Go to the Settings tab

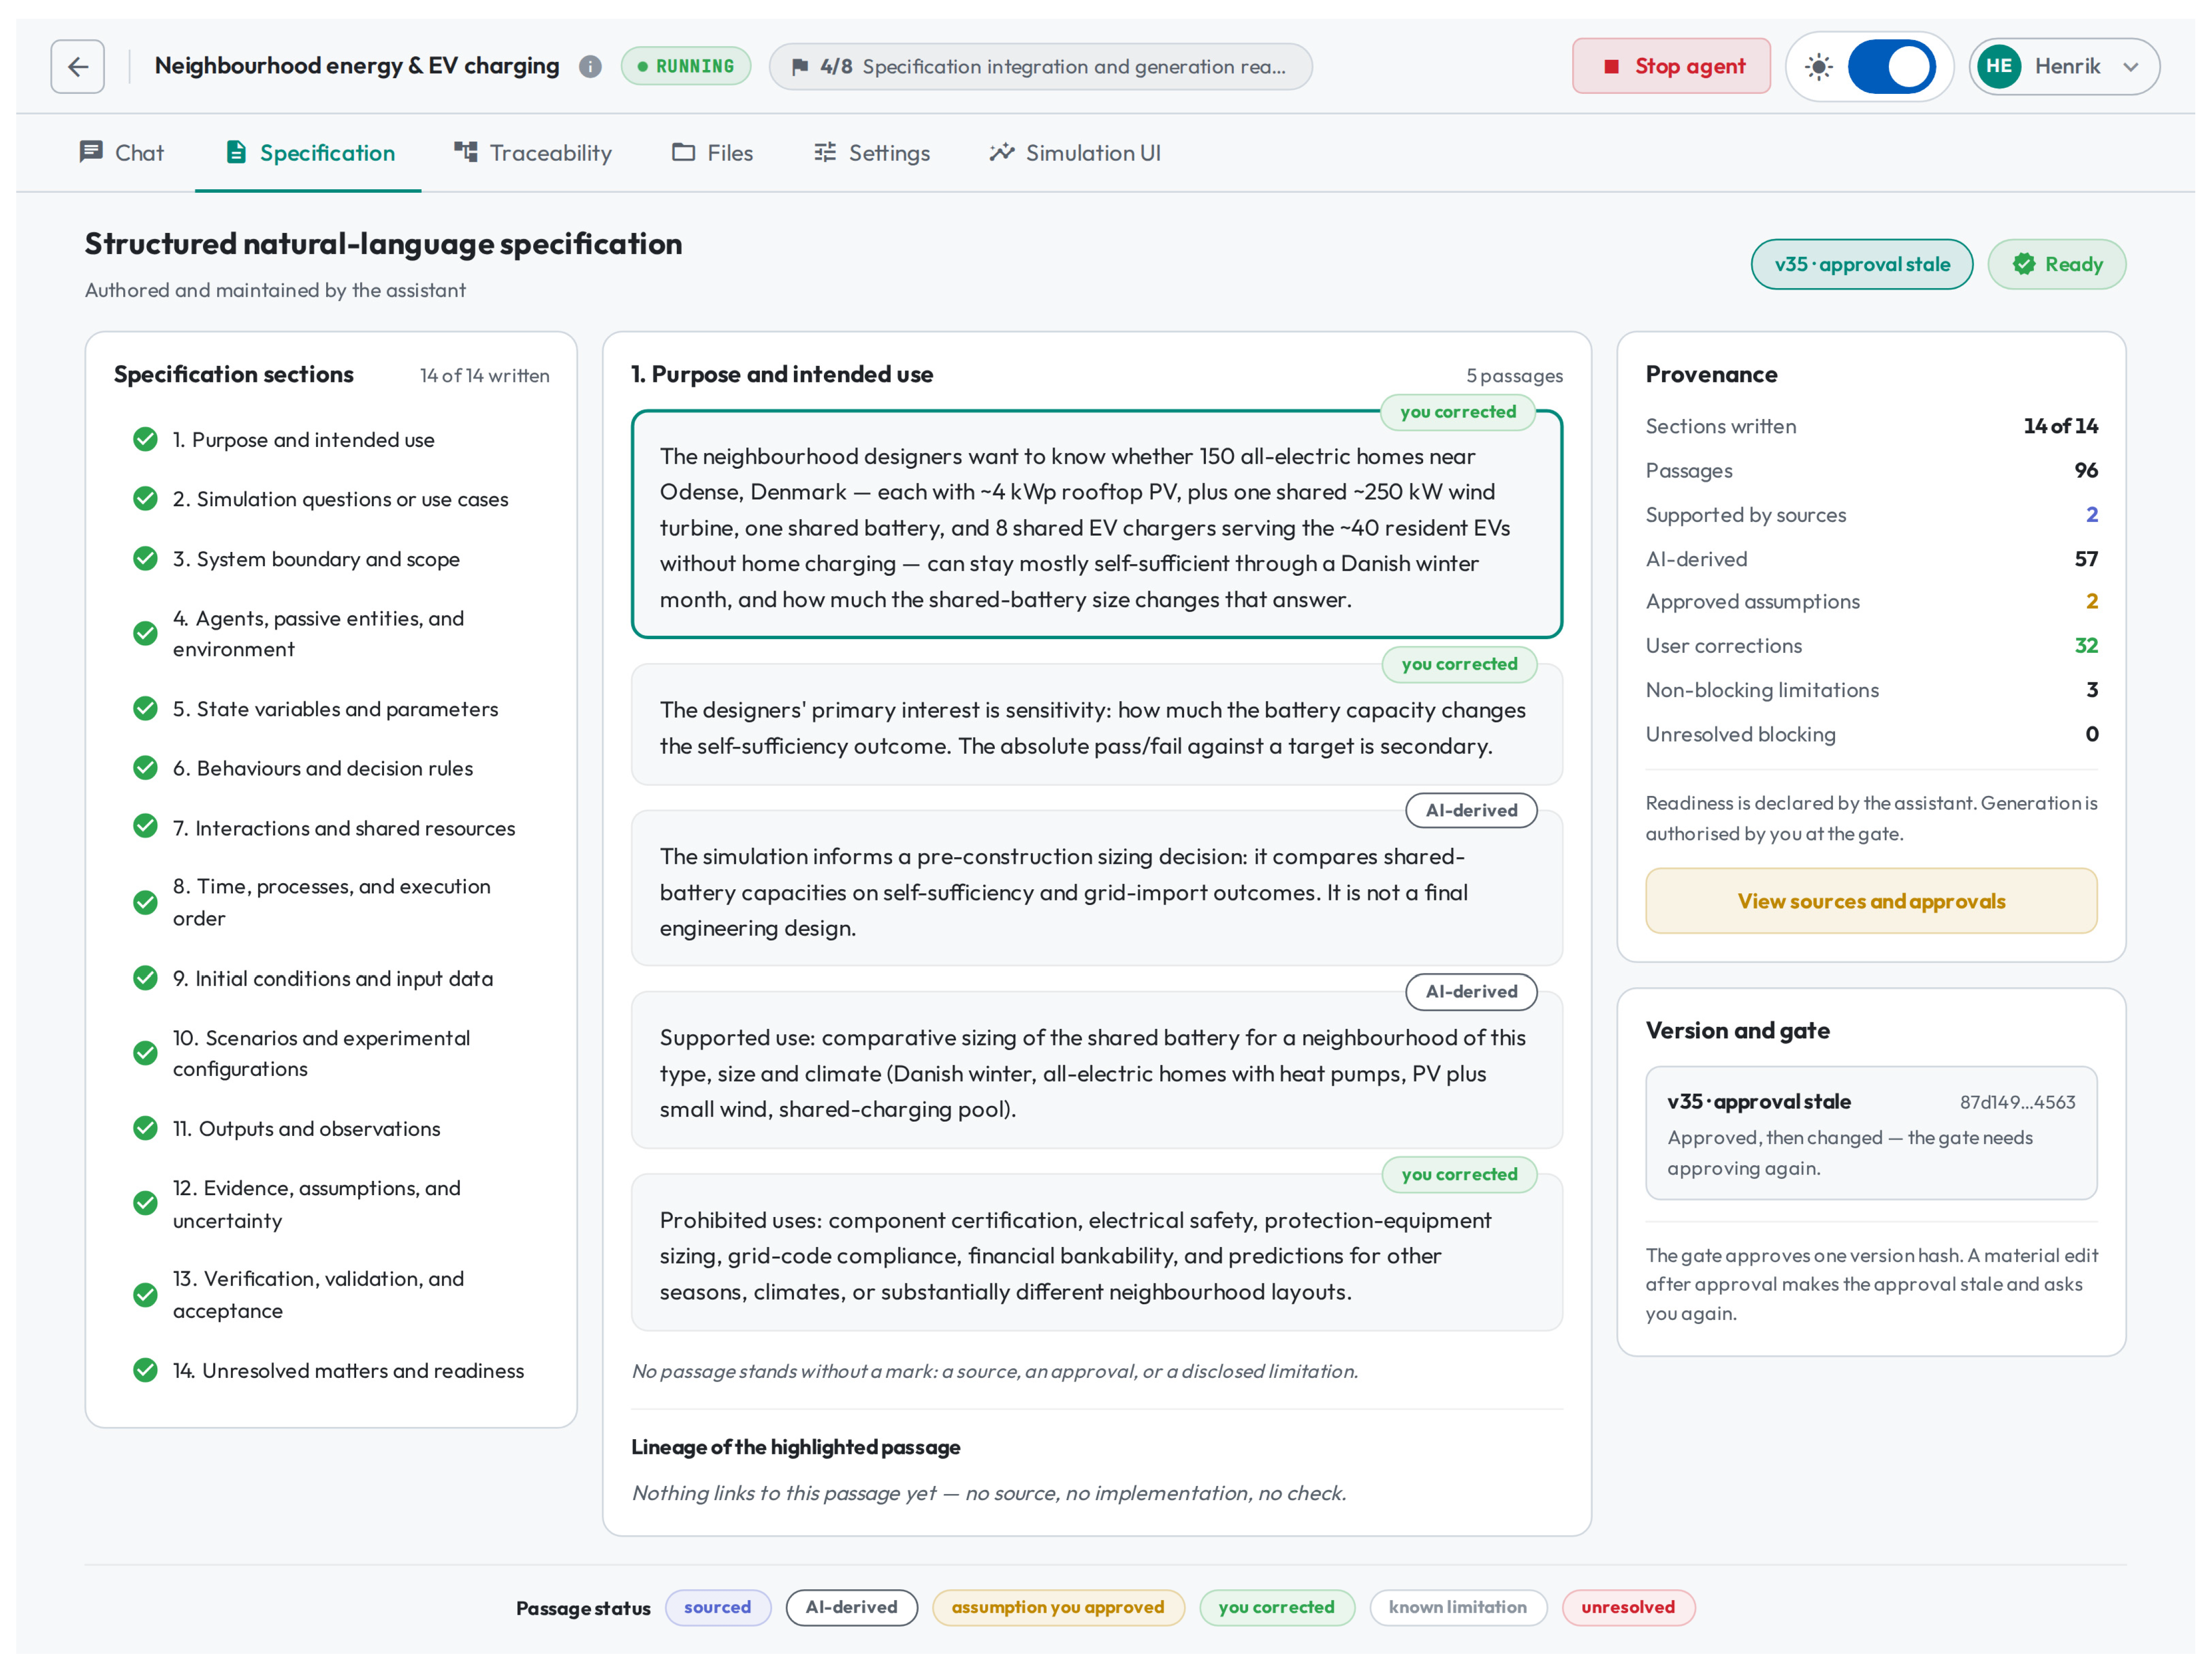coord(871,153)
